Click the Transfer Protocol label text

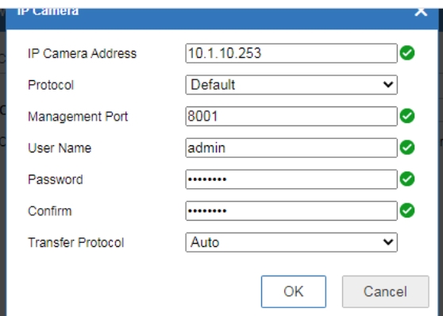75,242
